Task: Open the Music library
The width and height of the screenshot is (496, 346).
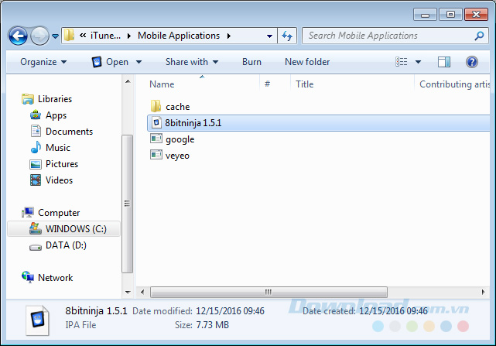Action: (x=58, y=148)
